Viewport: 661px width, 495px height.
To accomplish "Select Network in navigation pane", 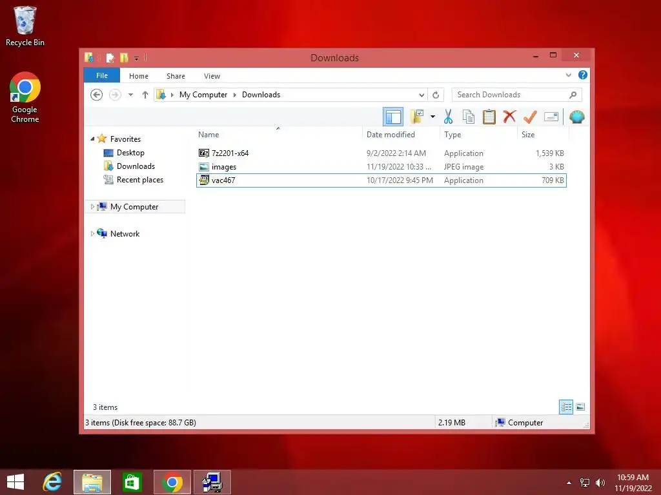I will [x=125, y=233].
